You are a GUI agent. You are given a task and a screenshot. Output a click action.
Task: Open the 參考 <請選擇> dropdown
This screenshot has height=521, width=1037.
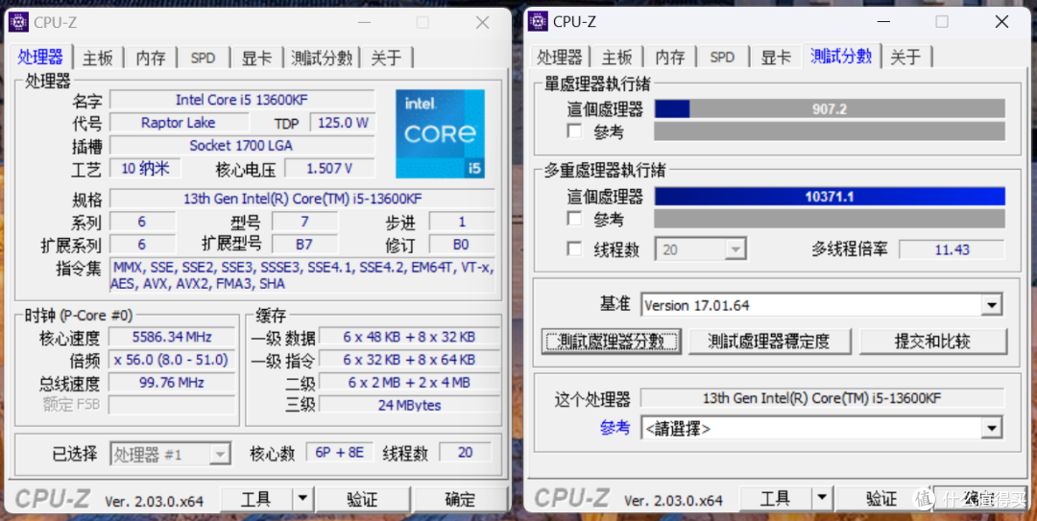coord(821,429)
